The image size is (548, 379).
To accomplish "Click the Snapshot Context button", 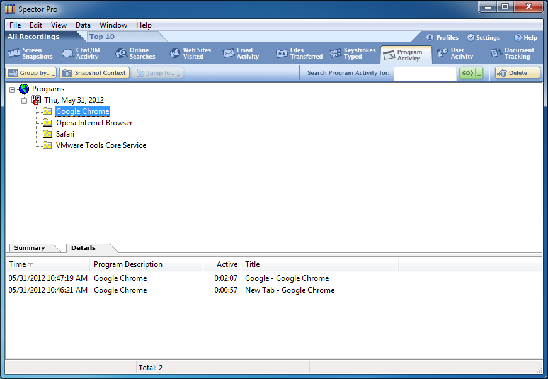I will tap(94, 73).
